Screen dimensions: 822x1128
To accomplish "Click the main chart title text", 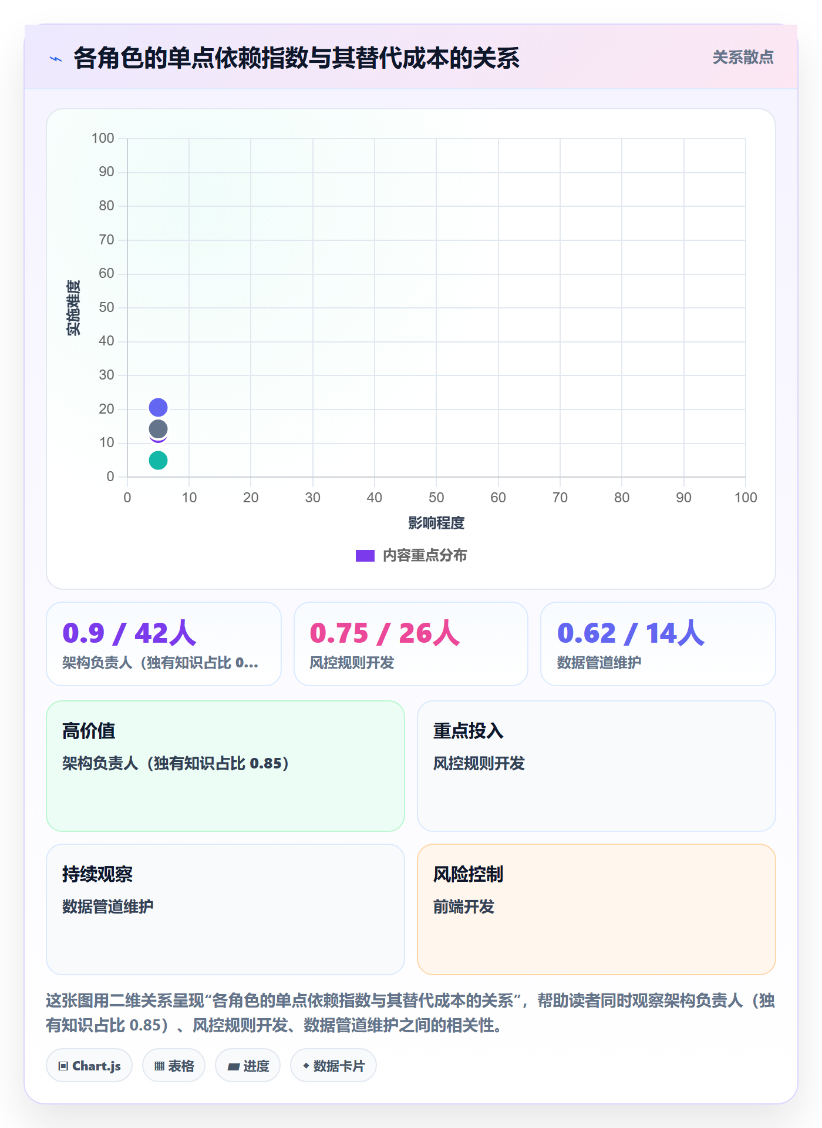I will (x=297, y=58).
